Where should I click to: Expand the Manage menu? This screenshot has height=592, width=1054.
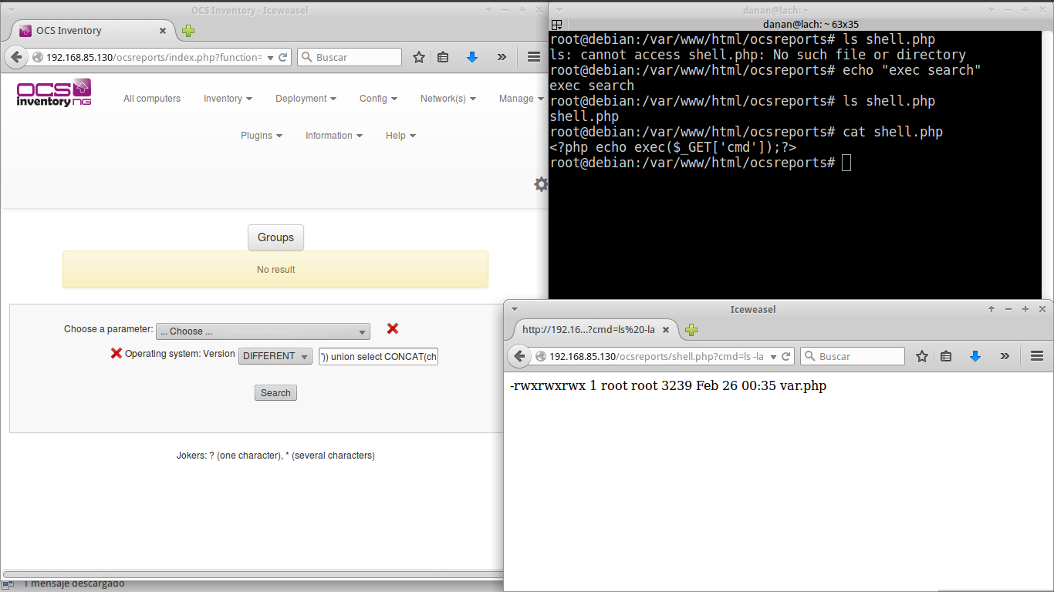(x=522, y=99)
